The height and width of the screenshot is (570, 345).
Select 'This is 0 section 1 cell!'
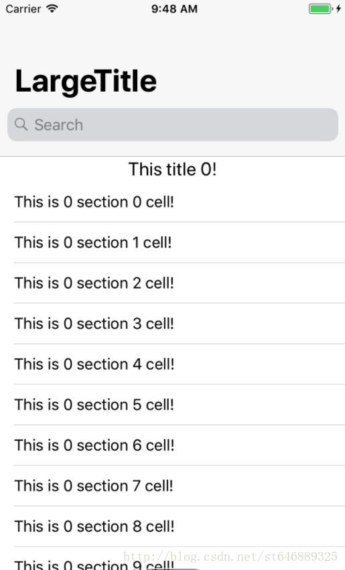[173, 242]
